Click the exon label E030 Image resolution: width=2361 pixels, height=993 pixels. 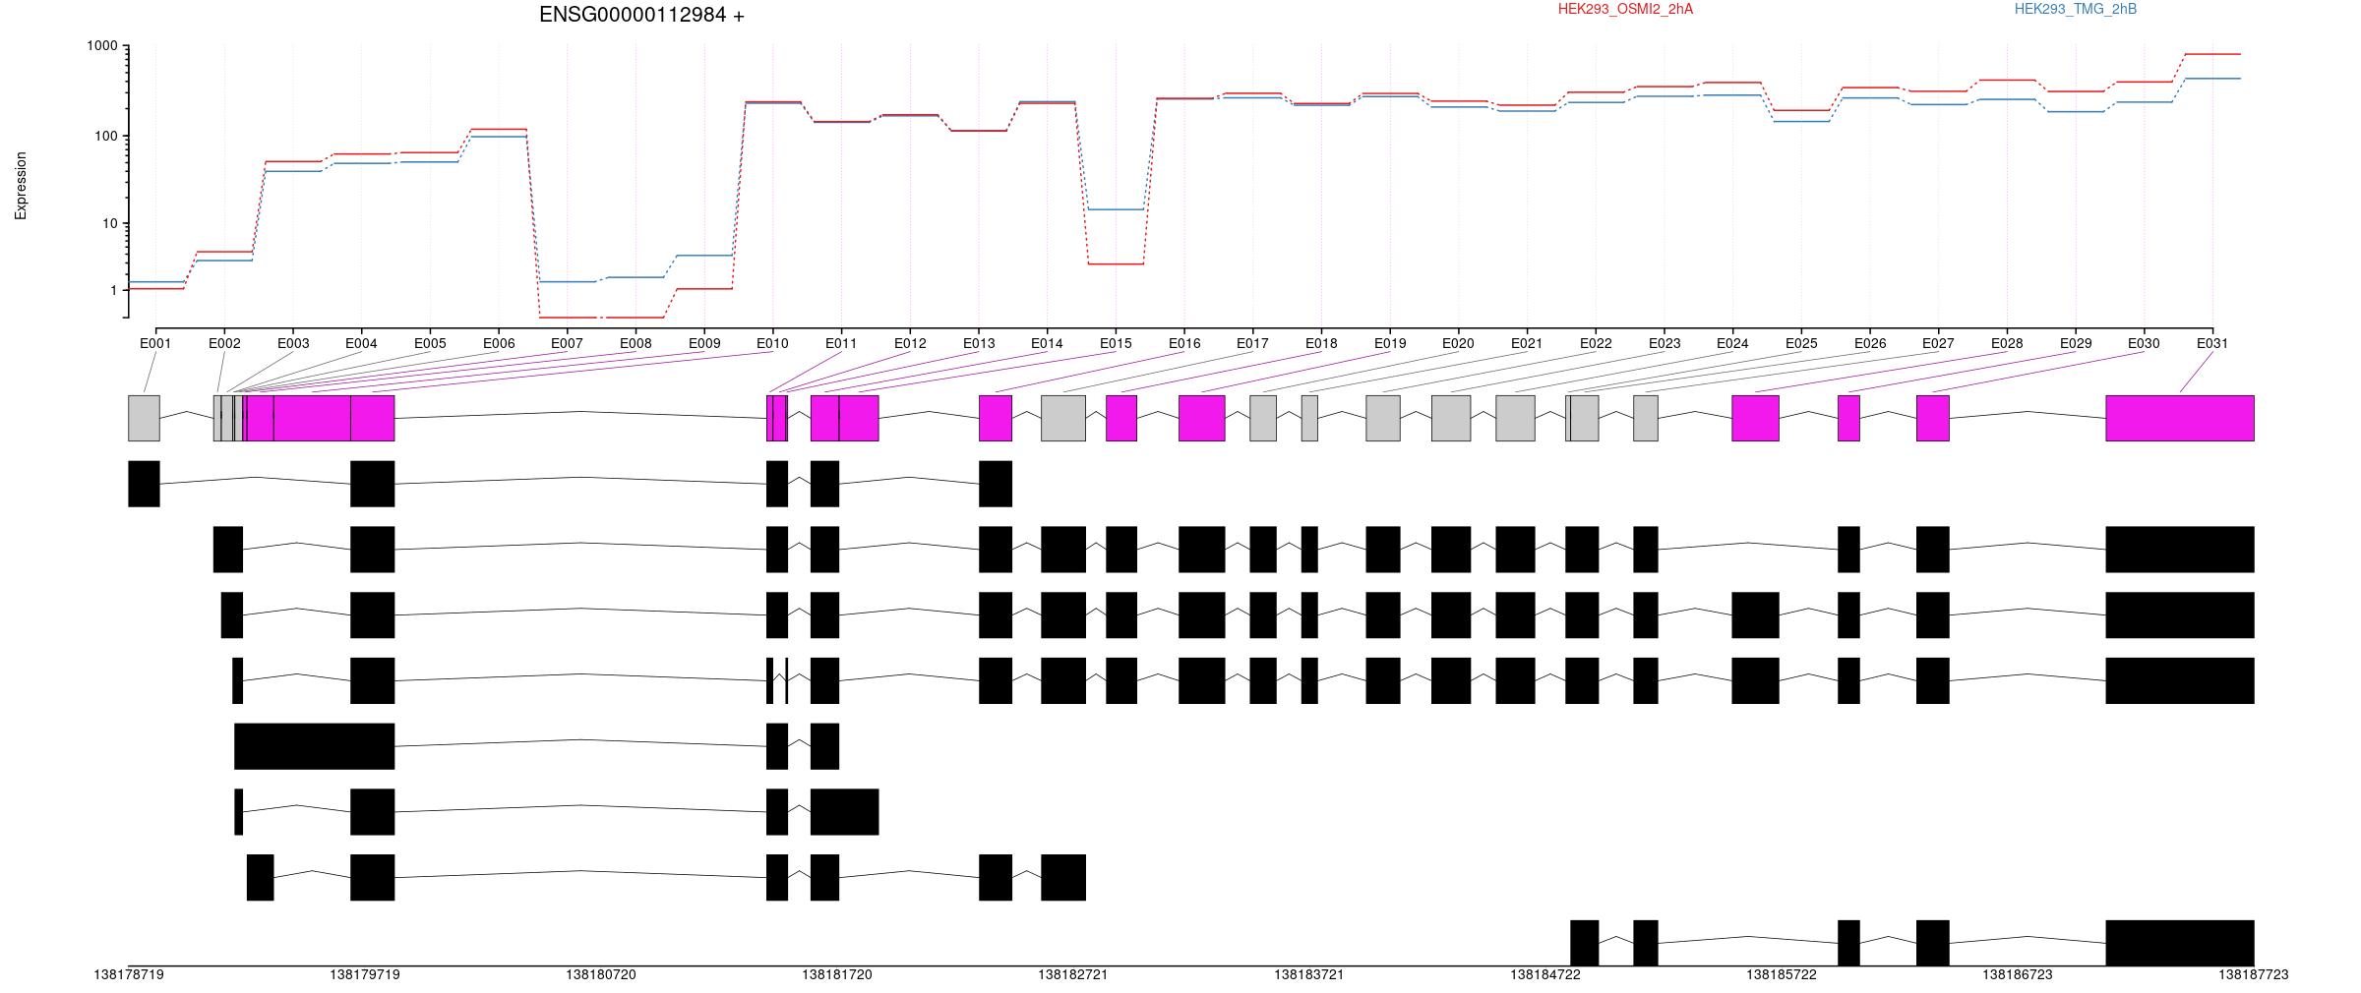click(x=2144, y=343)
